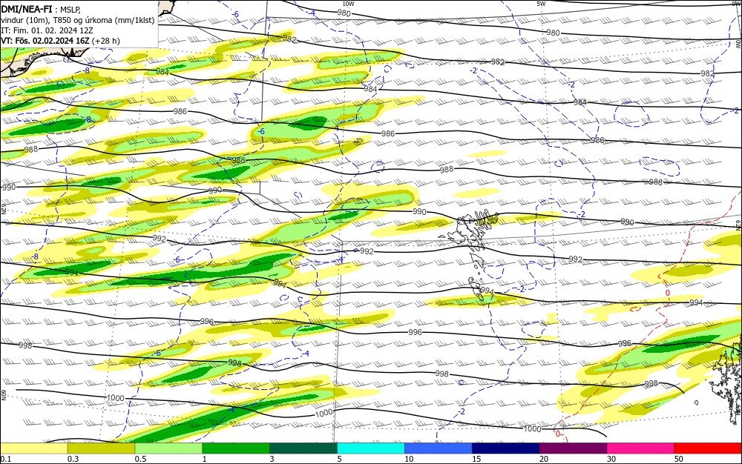The width and height of the screenshot is (742, 464).
Task: Click the '0.5' legend value label
Action: coord(140,459)
